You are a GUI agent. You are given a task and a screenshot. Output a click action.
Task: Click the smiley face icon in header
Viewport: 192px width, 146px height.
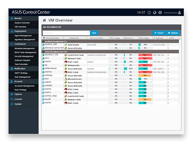coord(149,13)
